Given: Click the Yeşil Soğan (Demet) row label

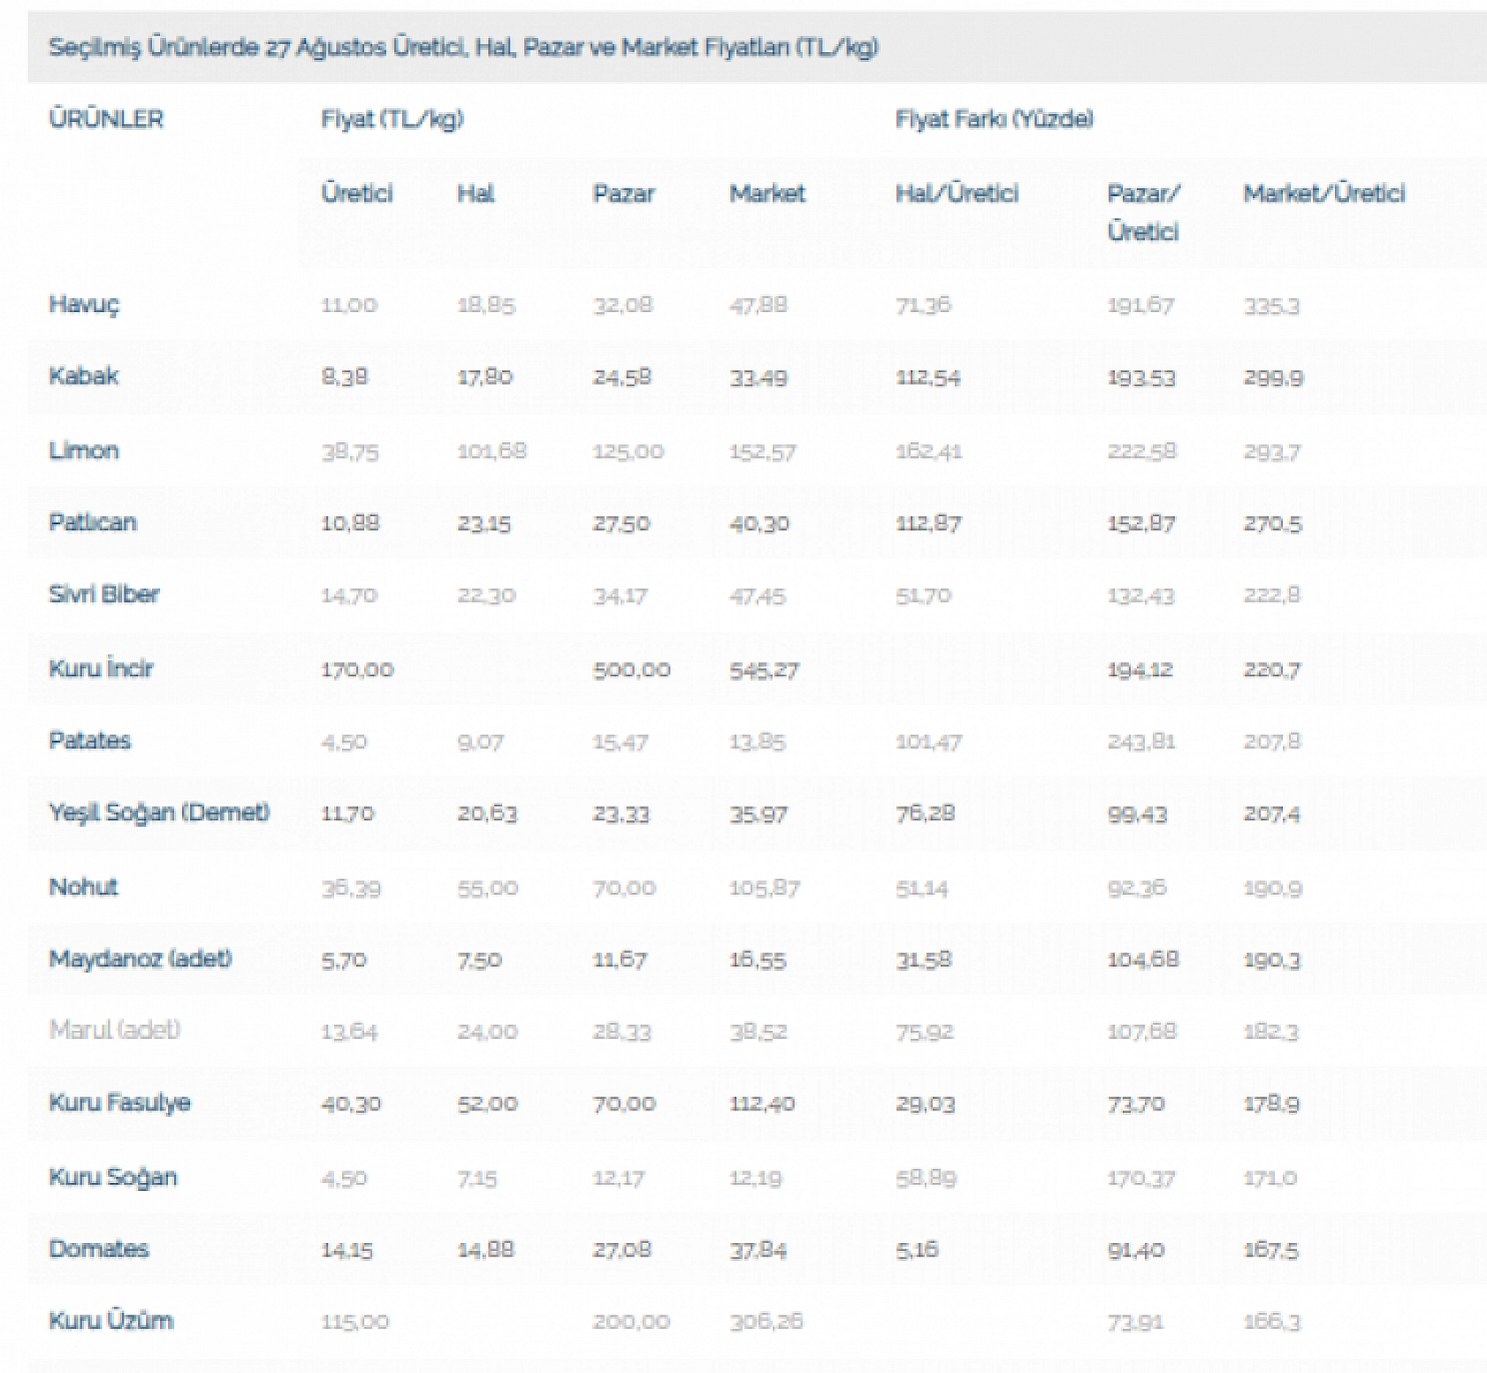Looking at the screenshot, I should (159, 812).
